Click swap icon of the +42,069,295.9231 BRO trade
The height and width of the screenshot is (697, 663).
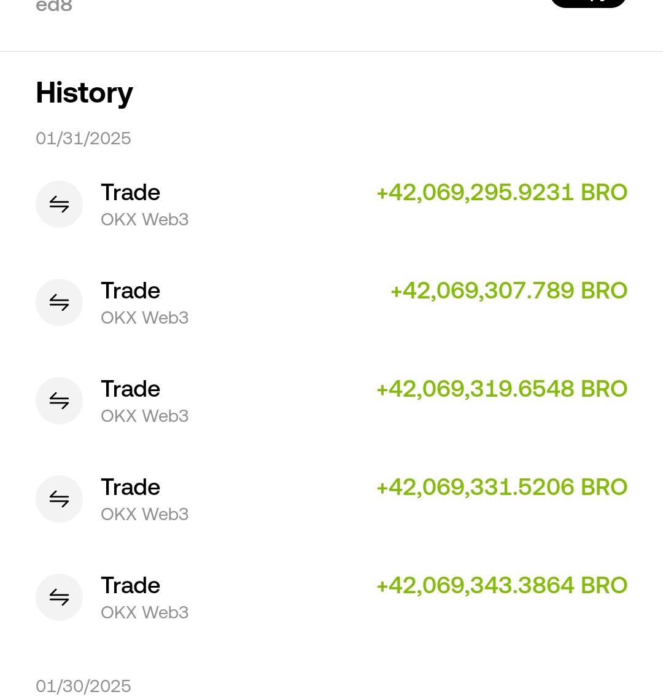59,204
